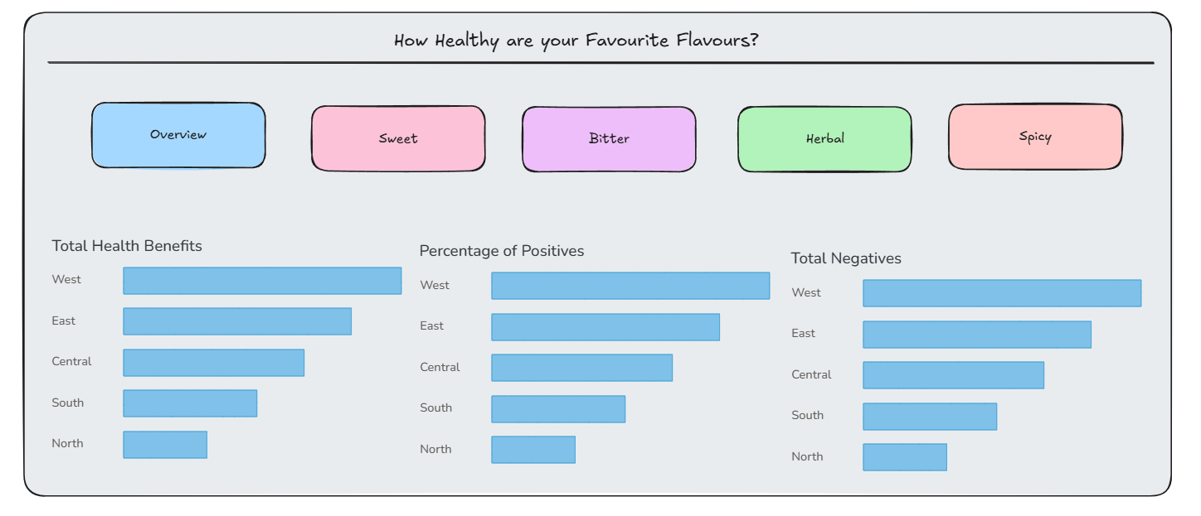The image size is (1201, 516).
Task: Choose the Spicy flavour button
Action: click(1035, 137)
